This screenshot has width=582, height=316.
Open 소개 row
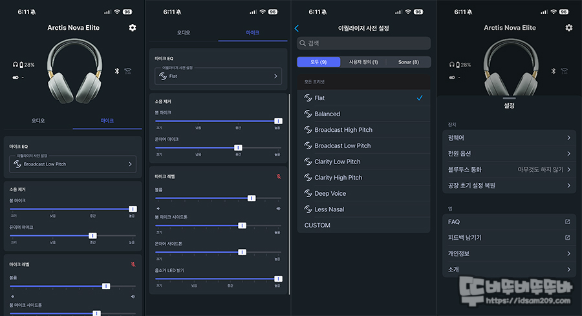click(509, 269)
